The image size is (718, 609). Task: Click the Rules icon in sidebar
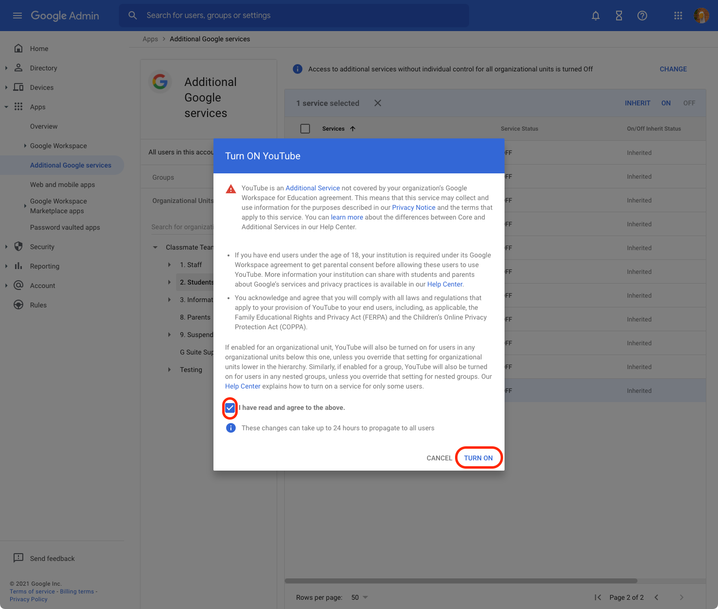coord(18,304)
